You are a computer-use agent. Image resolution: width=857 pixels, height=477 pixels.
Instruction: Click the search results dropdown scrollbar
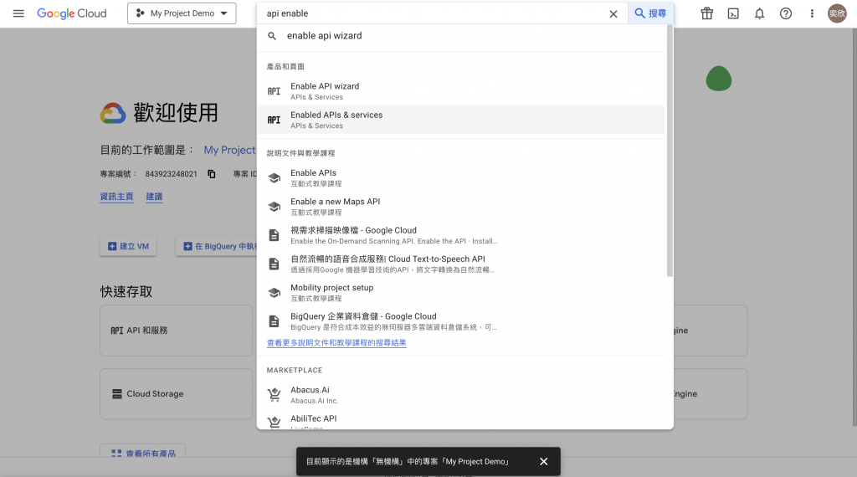670,151
